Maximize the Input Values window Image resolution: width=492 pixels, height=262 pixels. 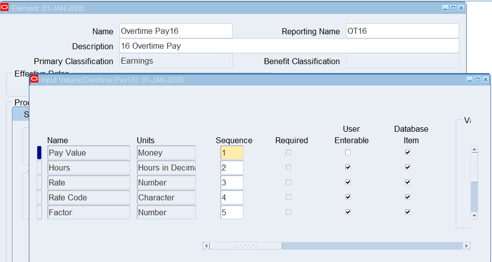coord(478,80)
